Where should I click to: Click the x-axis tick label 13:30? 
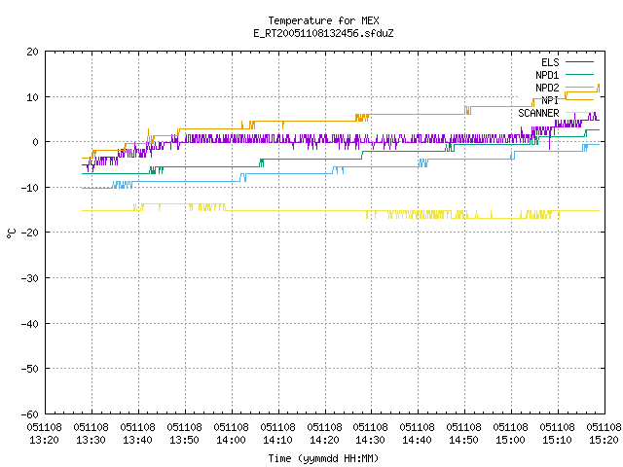coord(91,440)
